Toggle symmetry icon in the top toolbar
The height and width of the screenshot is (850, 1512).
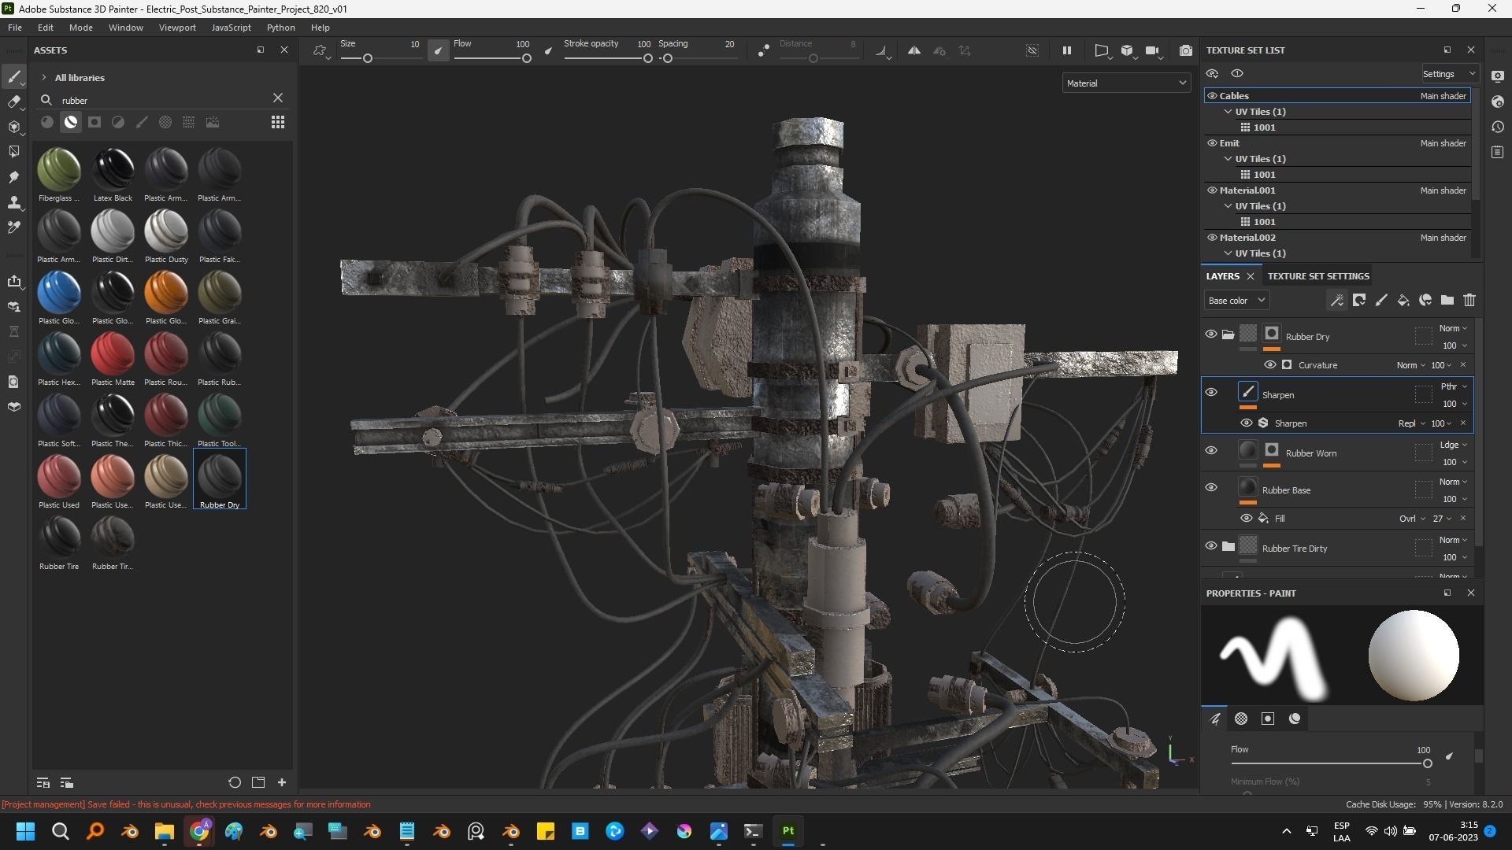913,50
